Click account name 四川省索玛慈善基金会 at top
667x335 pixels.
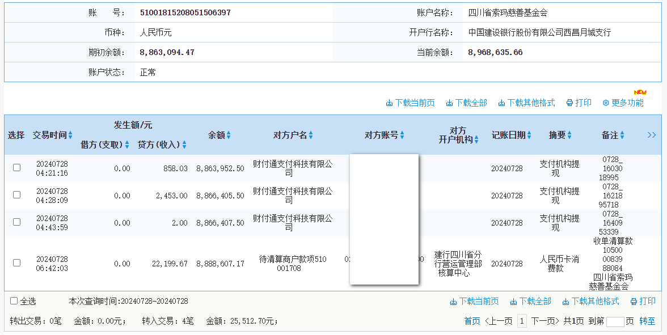point(508,12)
